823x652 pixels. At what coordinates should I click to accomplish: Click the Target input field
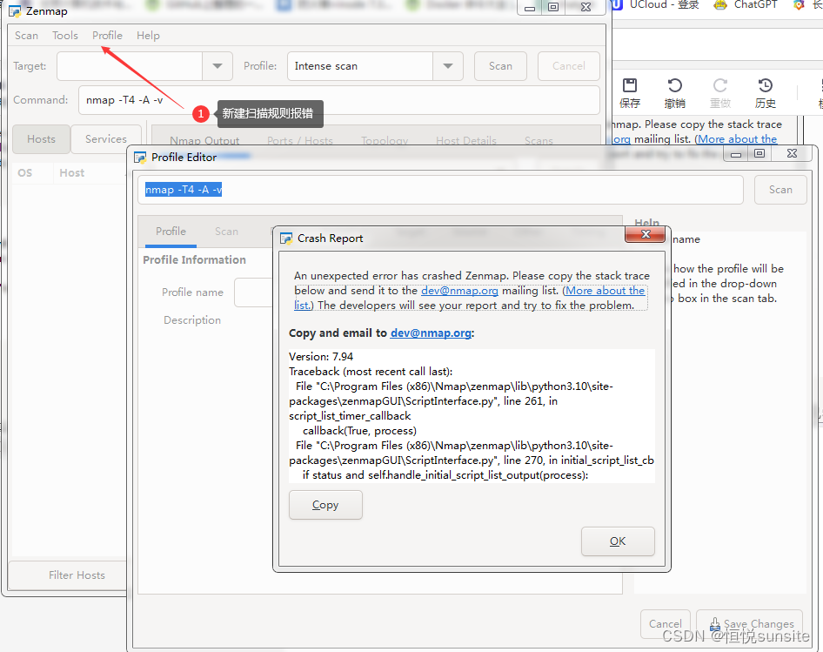tap(130, 66)
